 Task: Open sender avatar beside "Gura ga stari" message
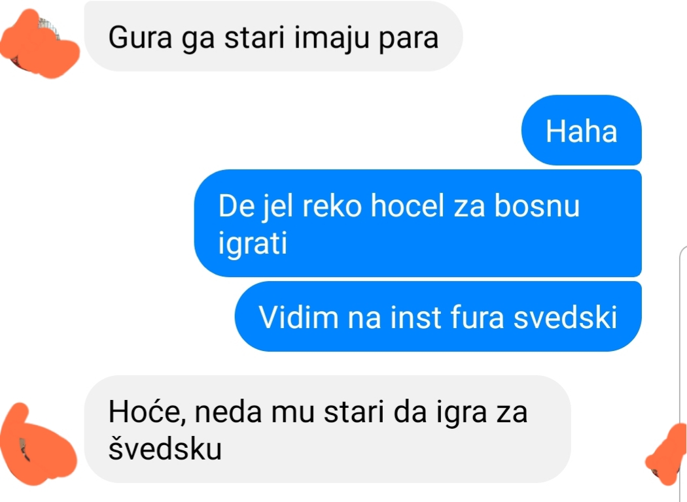pos(39,44)
